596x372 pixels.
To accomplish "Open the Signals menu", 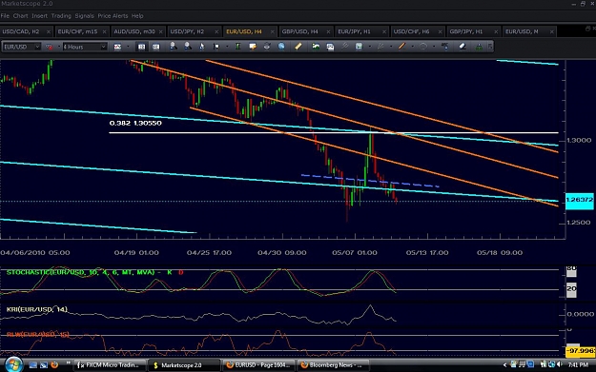I will pyautogui.click(x=84, y=16).
